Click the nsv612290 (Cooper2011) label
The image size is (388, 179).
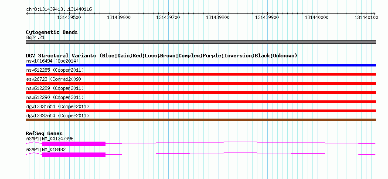click(x=55, y=97)
